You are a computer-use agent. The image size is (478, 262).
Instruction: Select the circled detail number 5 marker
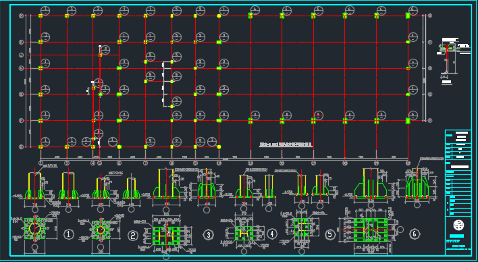(x=330, y=234)
